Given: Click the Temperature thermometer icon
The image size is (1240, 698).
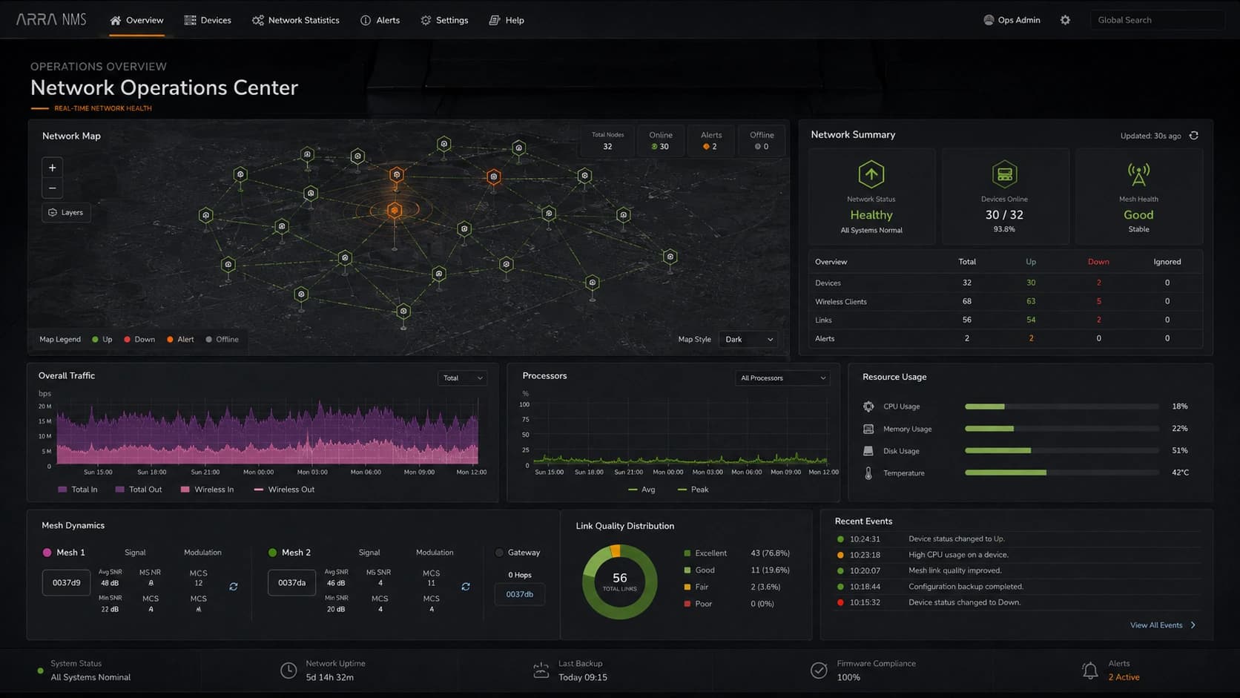Looking at the screenshot, I should point(868,473).
